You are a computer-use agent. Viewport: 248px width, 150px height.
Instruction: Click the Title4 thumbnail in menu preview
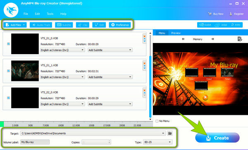tap(201, 86)
